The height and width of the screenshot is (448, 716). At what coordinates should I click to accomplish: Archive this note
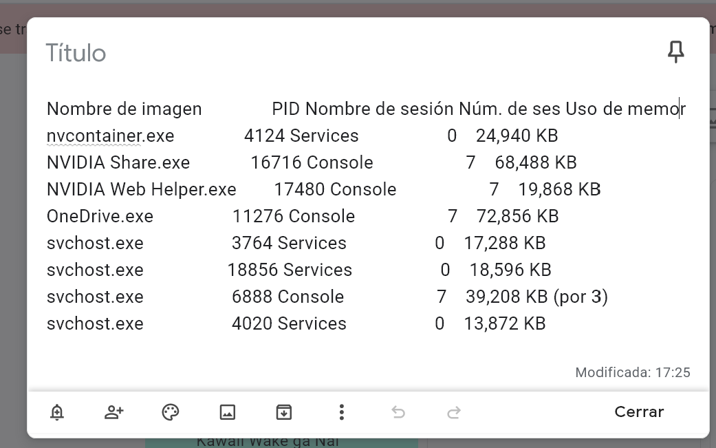tap(284, 412)
